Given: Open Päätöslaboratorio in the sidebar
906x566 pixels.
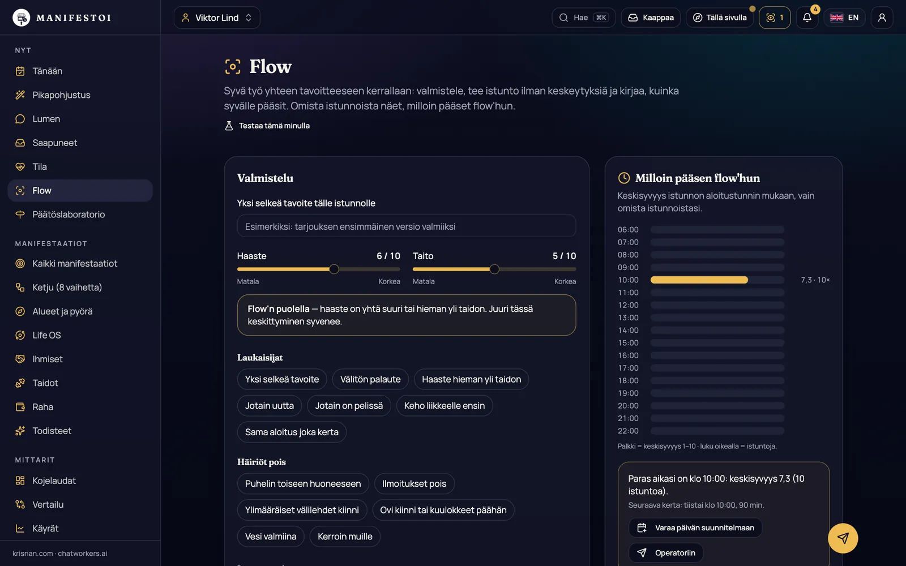Looking at the screenshot, I should click(x=80, y=215).
